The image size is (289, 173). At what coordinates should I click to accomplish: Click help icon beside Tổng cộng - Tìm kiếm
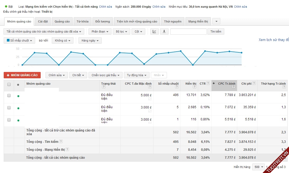click(x=61, y=142)
